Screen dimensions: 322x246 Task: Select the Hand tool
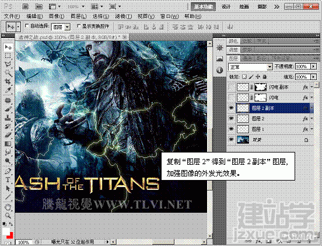[8, 207]
